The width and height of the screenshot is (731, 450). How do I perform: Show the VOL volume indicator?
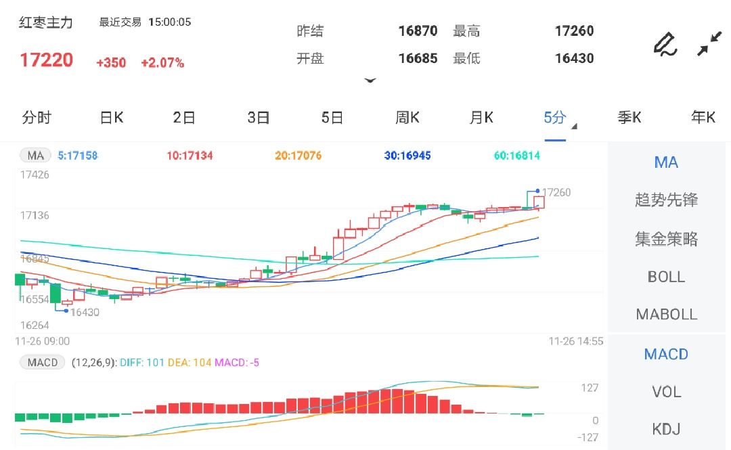[x=666, y=392]
